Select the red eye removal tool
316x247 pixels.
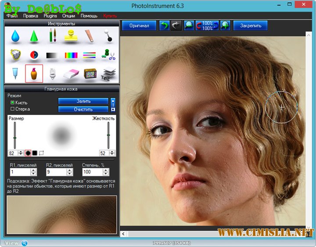[x=34, y=55]
